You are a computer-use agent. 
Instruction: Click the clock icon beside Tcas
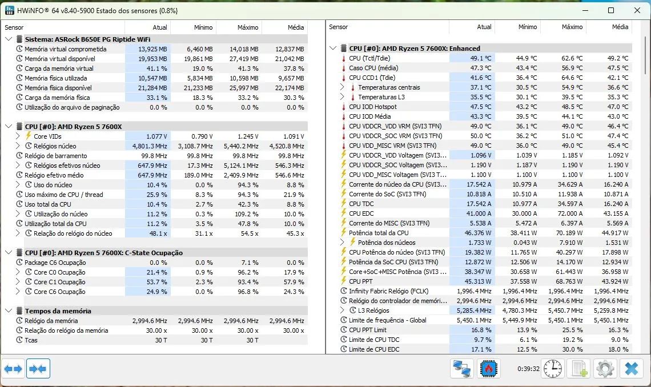(x=19, y=340)
